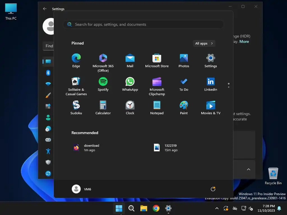Open taskbar Search
This screenshot has height=215, width=287.
(x=131, y=208)
